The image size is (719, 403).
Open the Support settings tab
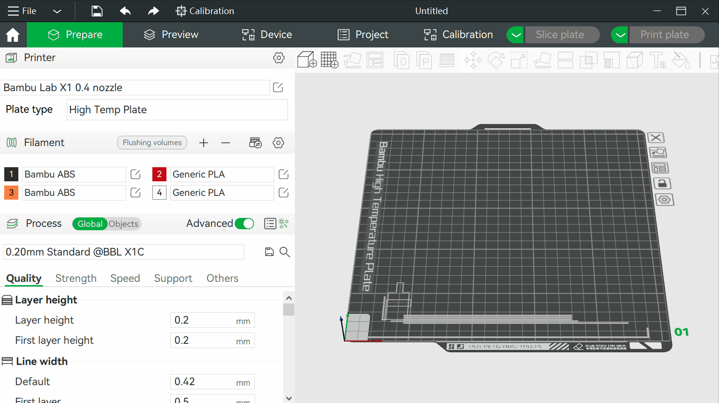pos(173,279)
